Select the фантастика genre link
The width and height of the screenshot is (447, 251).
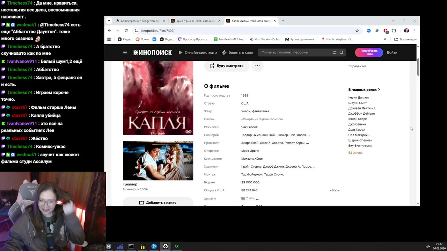pos(261,111)
